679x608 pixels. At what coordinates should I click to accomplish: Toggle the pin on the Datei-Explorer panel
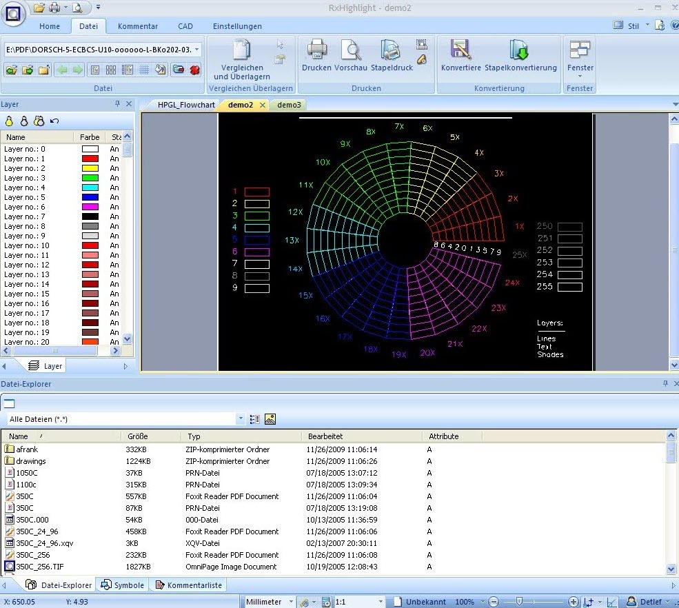point(665,384)
